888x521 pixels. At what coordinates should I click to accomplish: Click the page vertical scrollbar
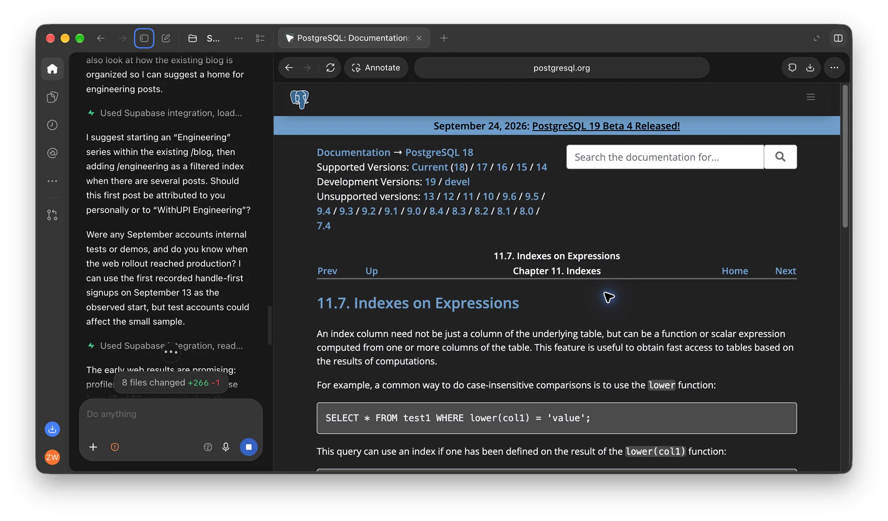(x=845, y=156)
